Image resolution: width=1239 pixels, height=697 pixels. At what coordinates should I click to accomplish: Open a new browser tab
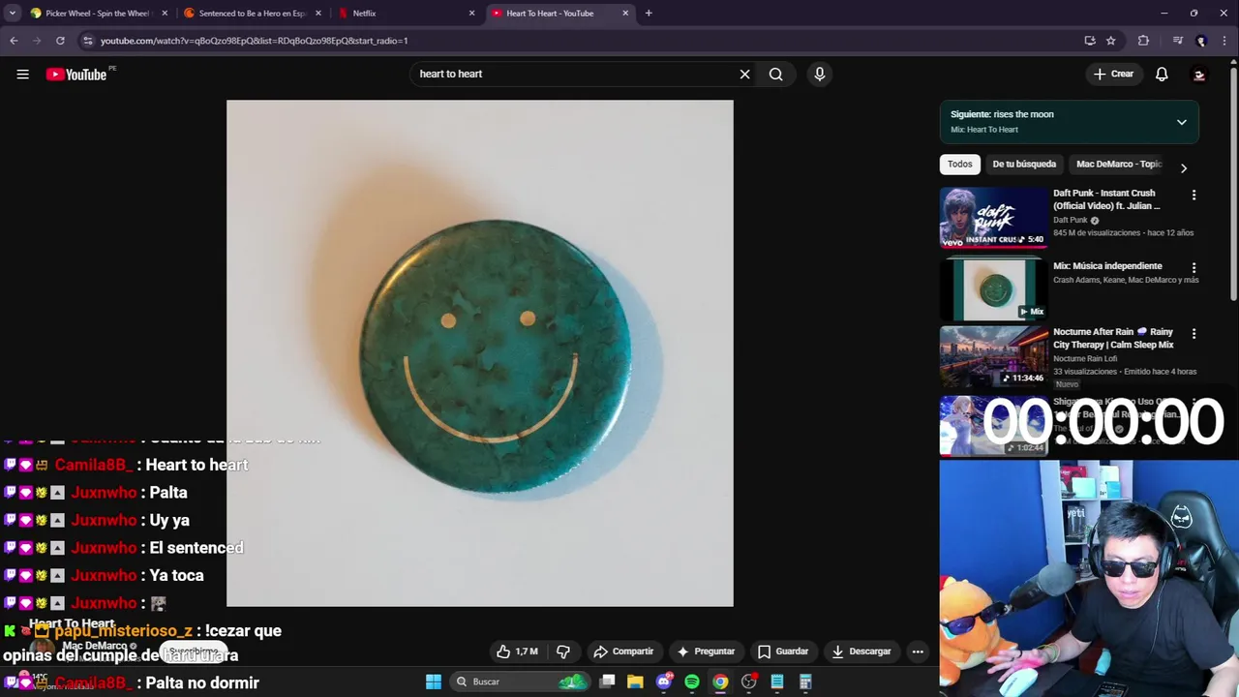(x=649, y=14)
